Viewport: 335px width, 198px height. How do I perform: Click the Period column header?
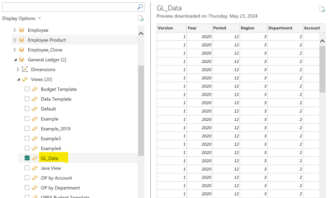click(226, 28)
